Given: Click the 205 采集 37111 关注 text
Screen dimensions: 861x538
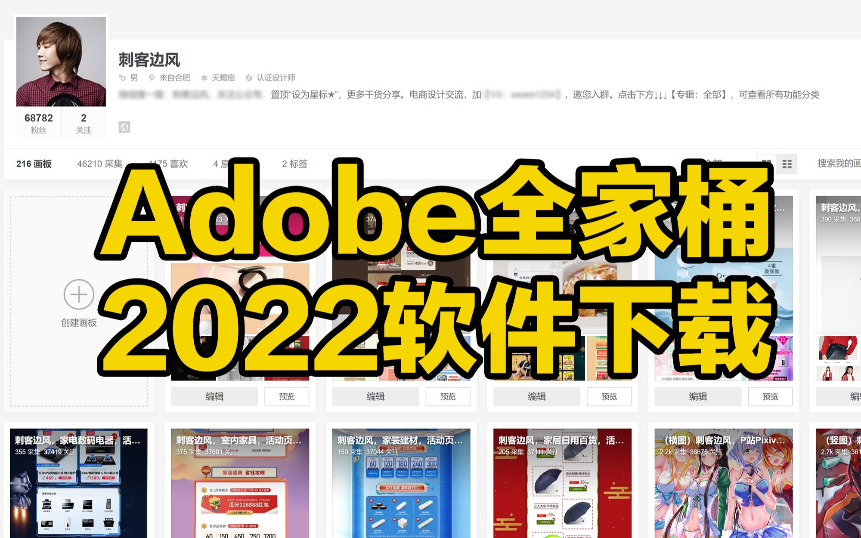Looking at the screenshot, I should [x=528, y=452].
